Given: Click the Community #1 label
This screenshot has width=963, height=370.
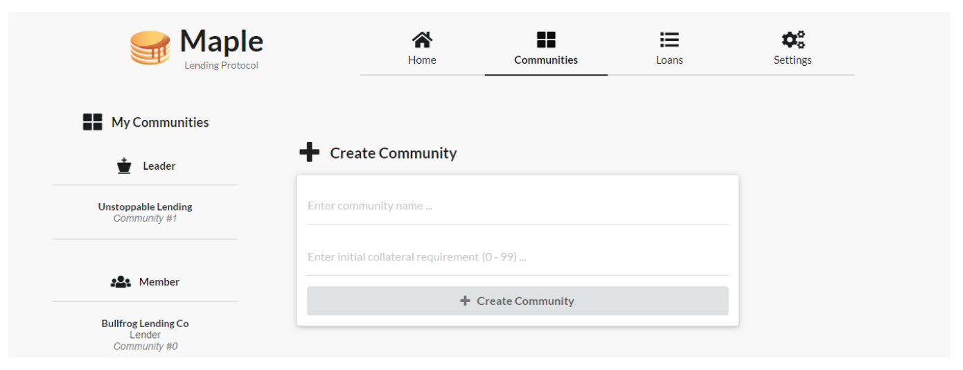Looking at the screenshot, I should 145,218.
